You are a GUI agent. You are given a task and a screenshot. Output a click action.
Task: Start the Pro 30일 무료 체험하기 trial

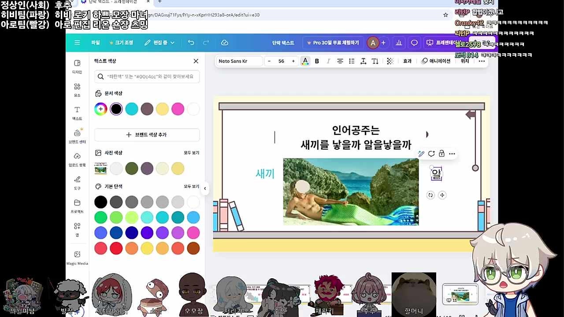(x=332, y=43)
